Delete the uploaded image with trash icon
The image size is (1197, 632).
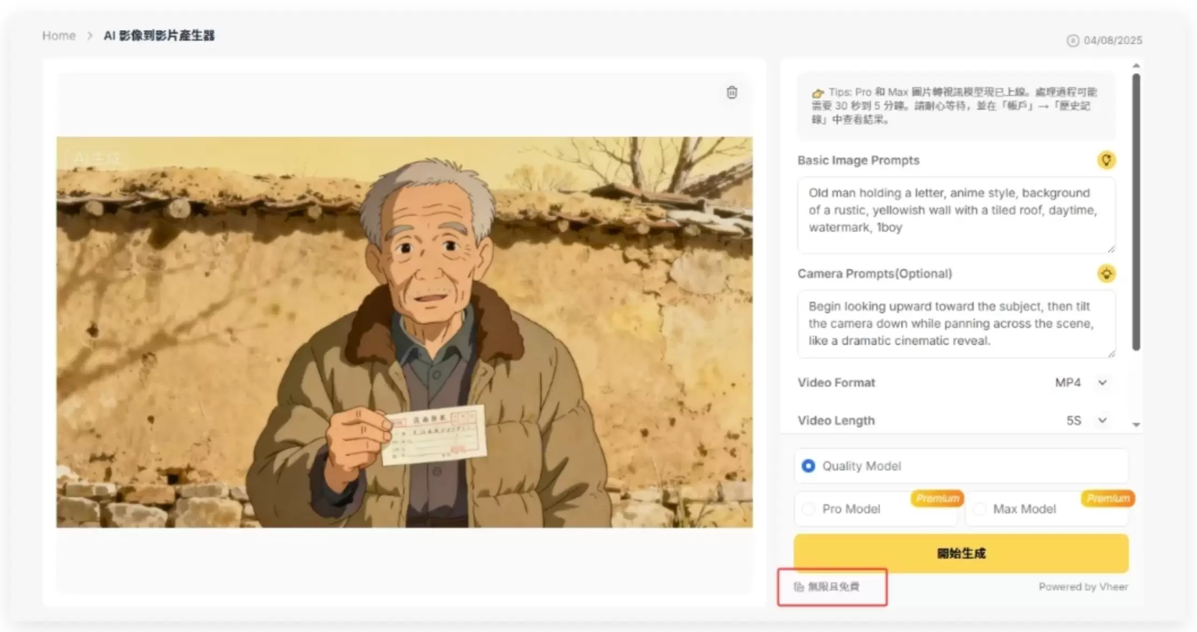[732, 92]
